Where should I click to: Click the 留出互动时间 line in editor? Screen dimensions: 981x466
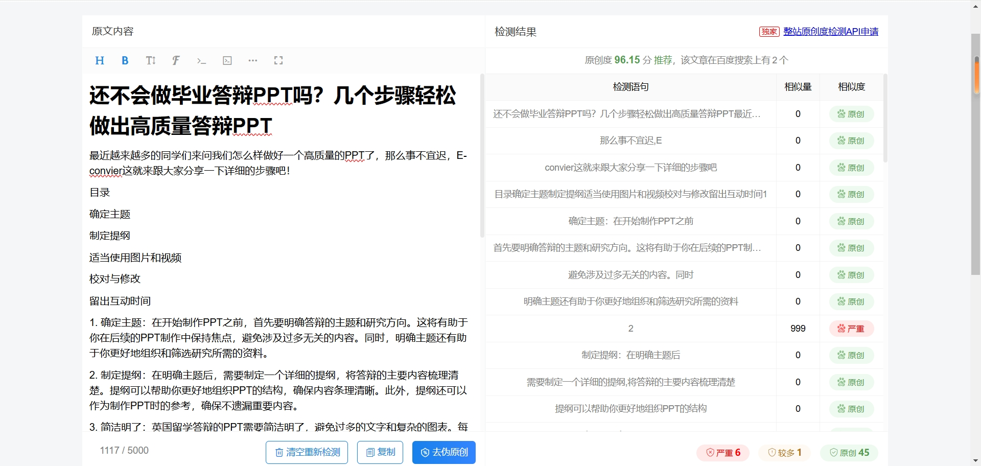pos(120,301)
